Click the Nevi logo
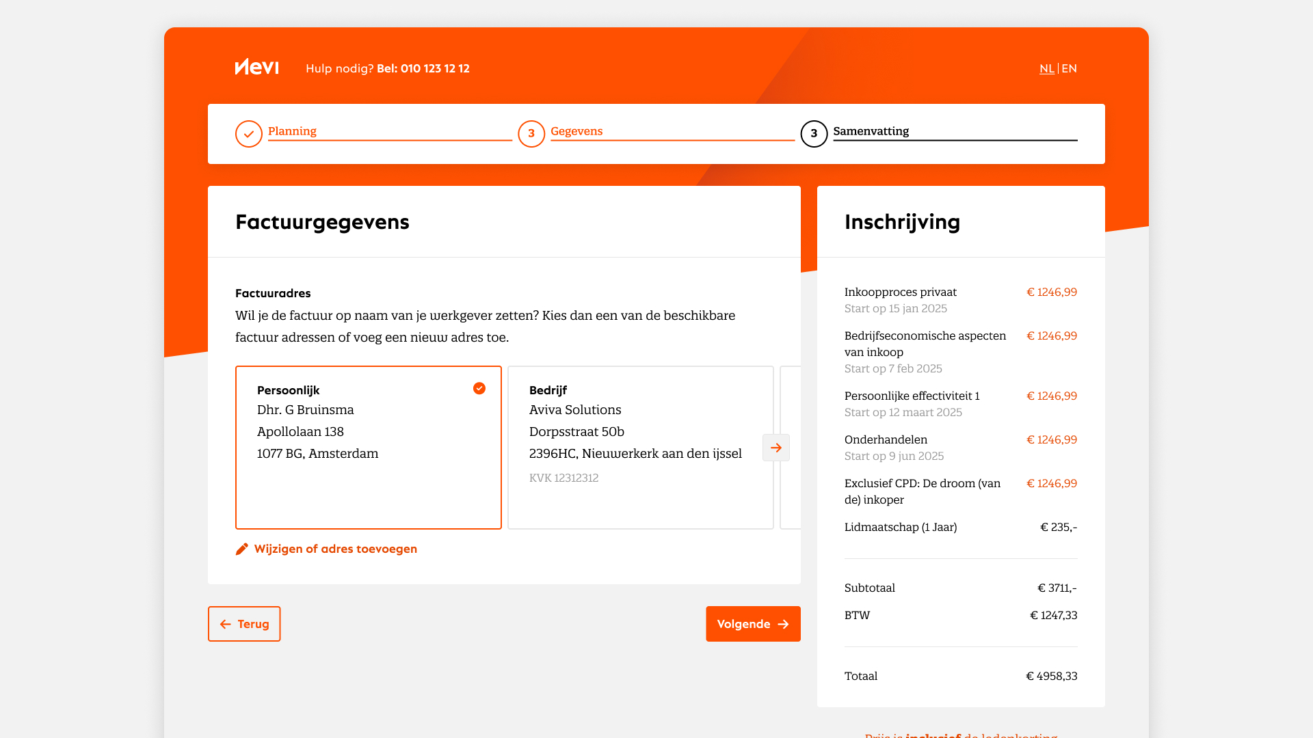This screenshot has height=738, width=1313. click(256, 67)
